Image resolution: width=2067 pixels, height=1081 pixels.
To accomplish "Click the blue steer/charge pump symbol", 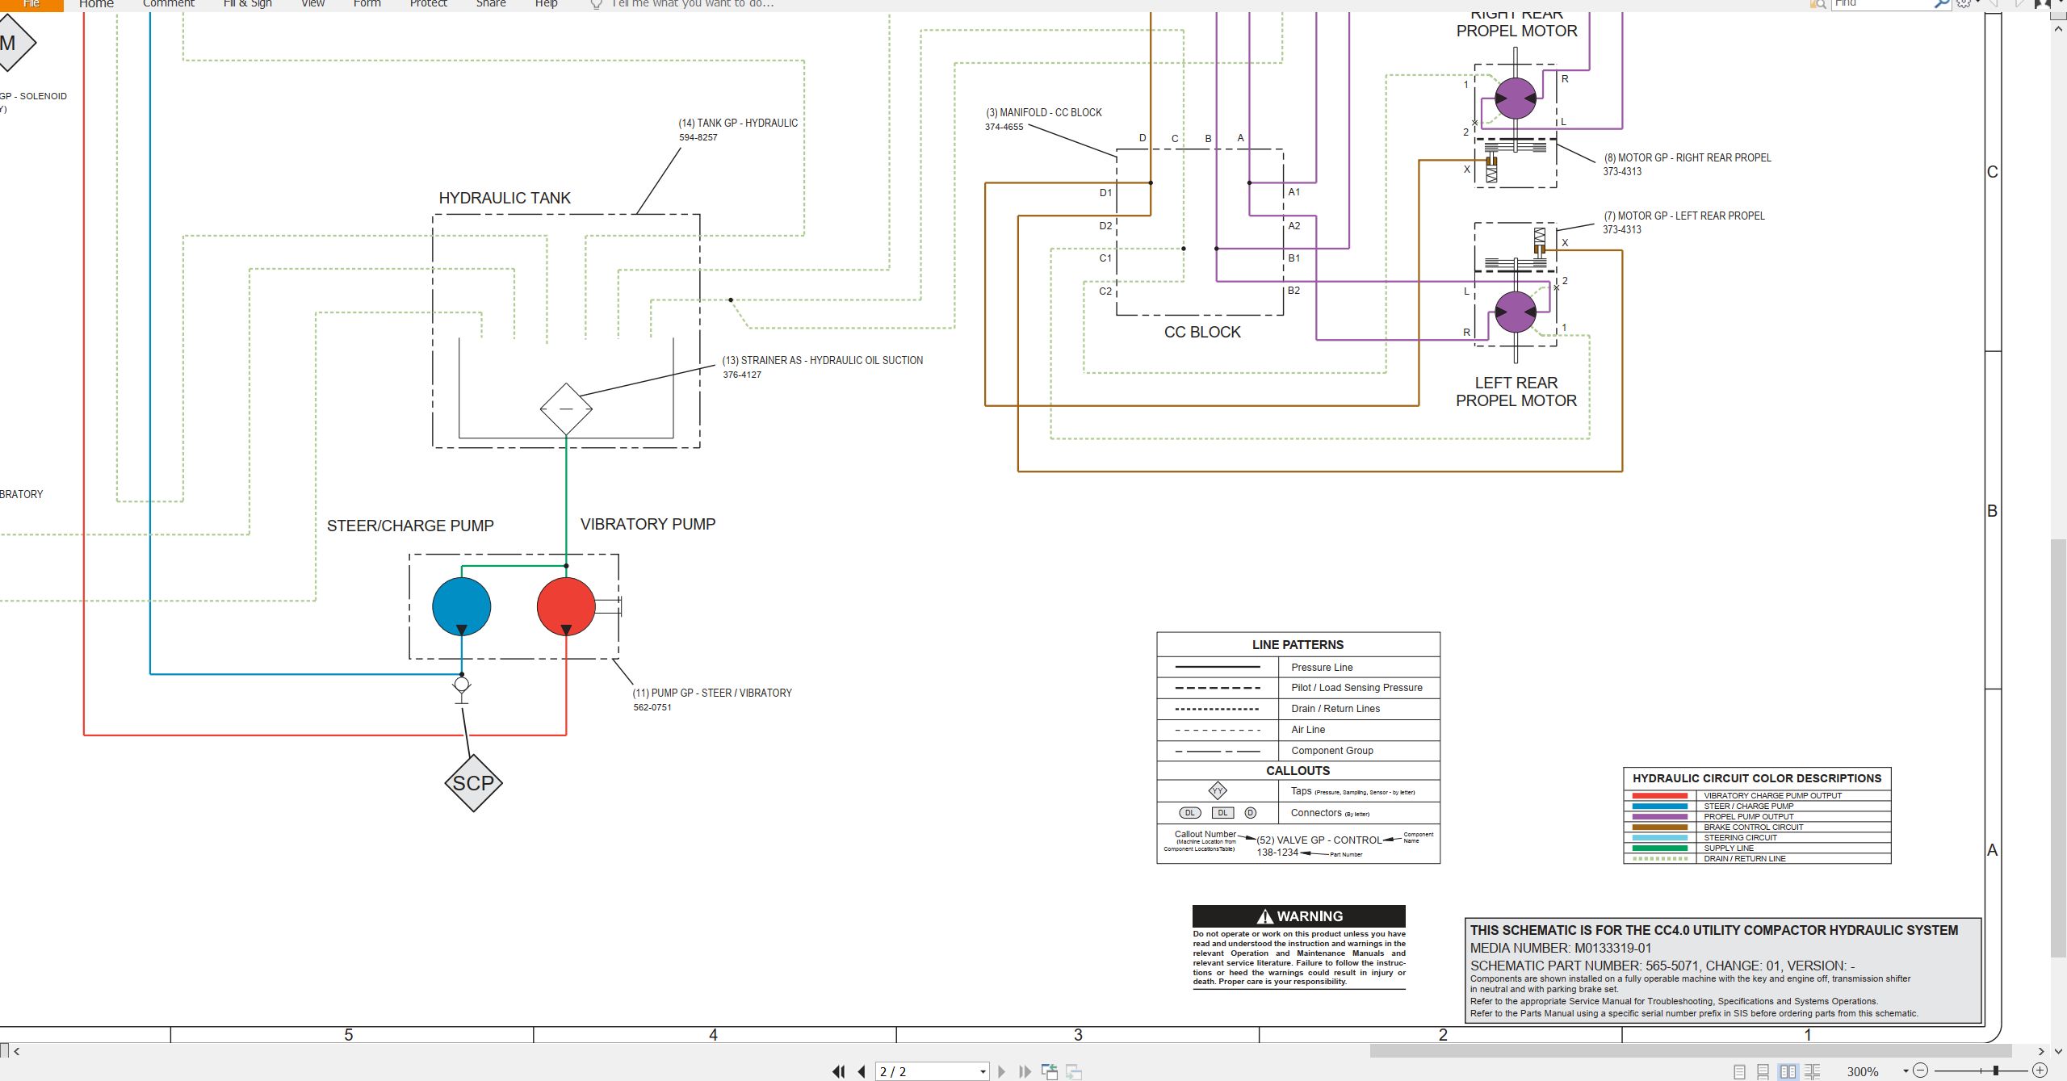I will click(x=462, y=606).
